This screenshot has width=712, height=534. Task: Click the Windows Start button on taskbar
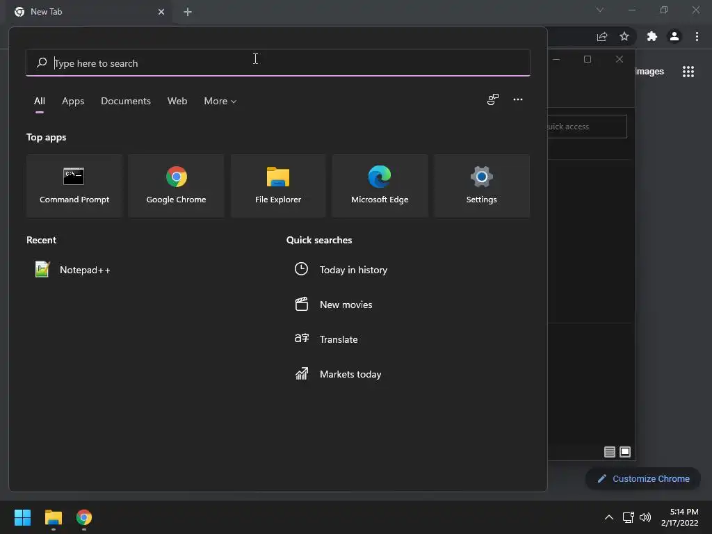[x=22, y=517]
